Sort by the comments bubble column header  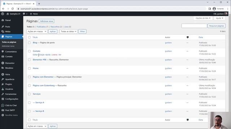pyautogui.click(x=188, y=37)
